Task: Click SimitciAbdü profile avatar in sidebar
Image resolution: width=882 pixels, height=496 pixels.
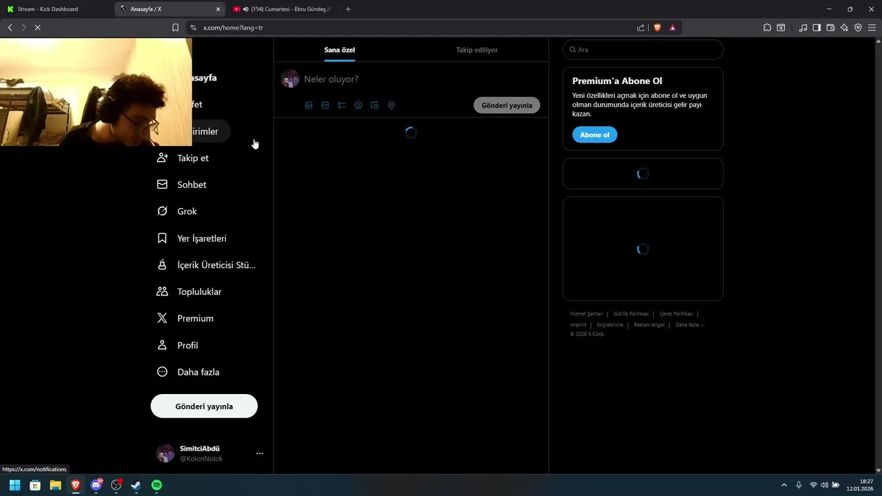Action: 165,453
